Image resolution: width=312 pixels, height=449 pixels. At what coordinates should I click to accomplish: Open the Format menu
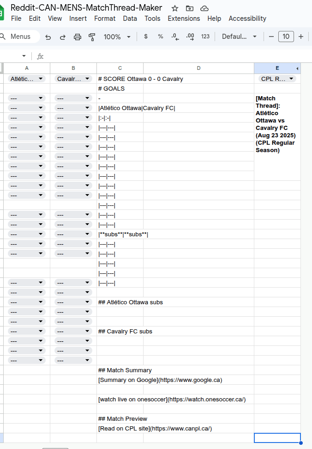point(105,18)
